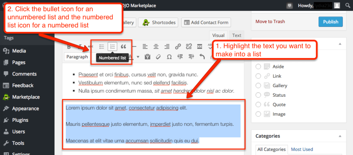Undo the last edit
Image resolution: width=353 pixels, height=155 pixels.
[202, 57]
